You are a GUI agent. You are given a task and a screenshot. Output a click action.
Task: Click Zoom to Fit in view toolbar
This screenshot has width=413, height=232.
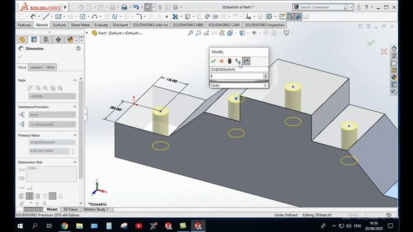point(190,33)
